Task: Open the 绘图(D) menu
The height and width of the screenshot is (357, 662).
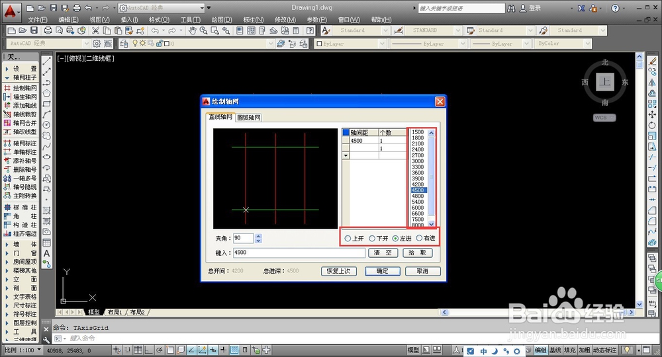Action: 222,20
